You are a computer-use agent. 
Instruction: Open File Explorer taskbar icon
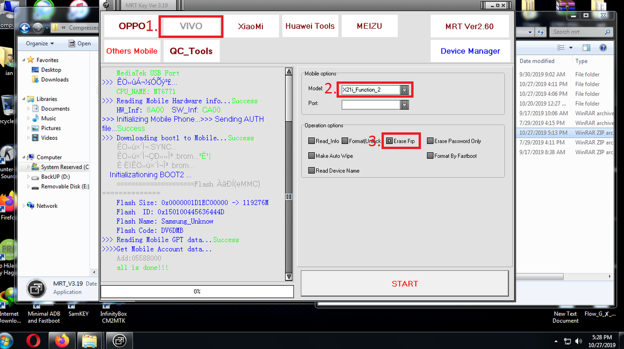point(89,340)
